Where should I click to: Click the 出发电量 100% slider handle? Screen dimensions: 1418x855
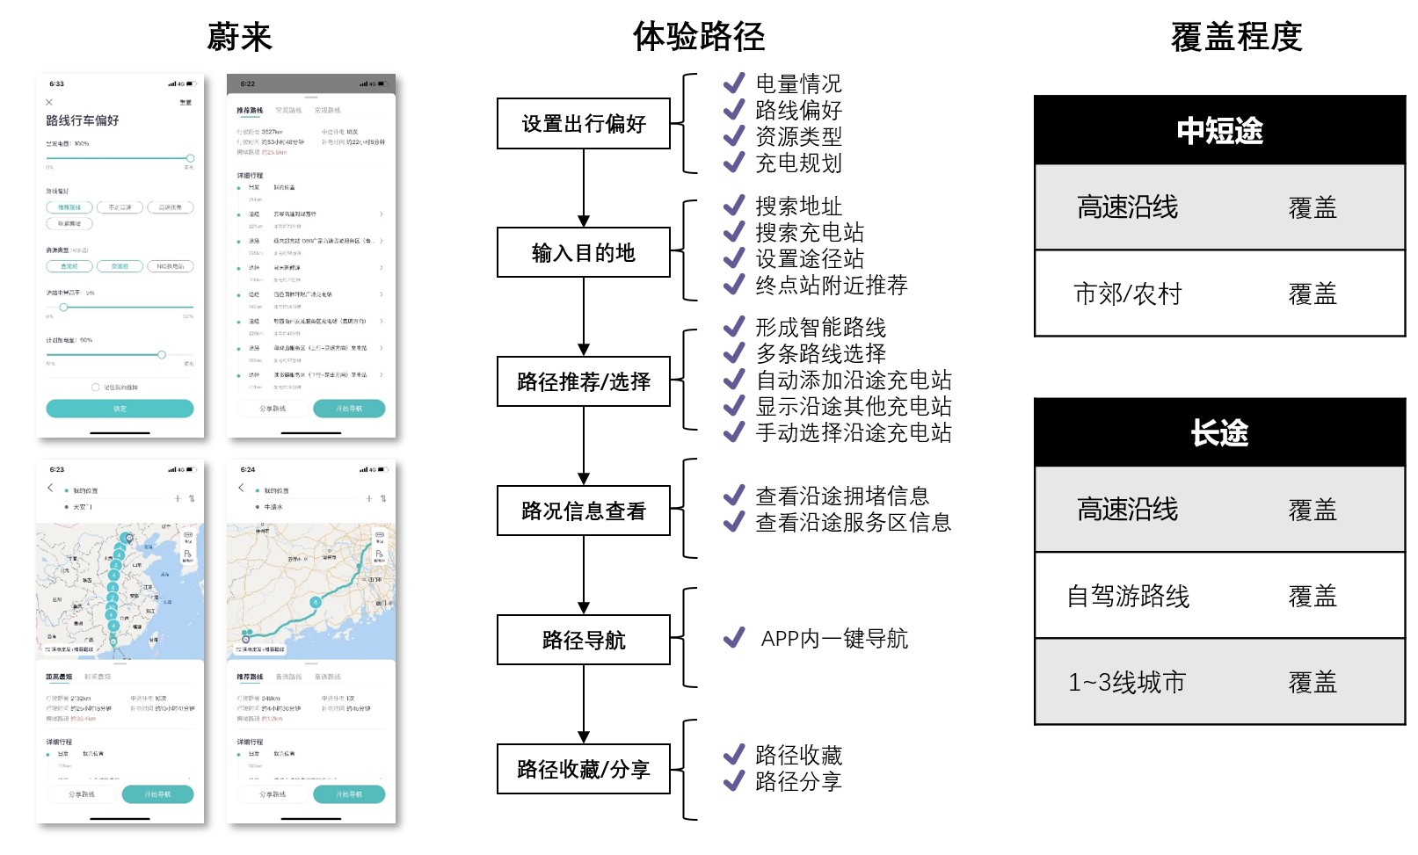(x=190, y=158)
